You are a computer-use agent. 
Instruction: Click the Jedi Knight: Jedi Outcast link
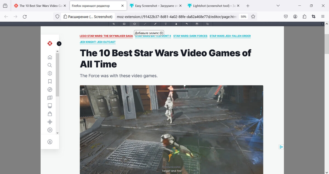98,42
